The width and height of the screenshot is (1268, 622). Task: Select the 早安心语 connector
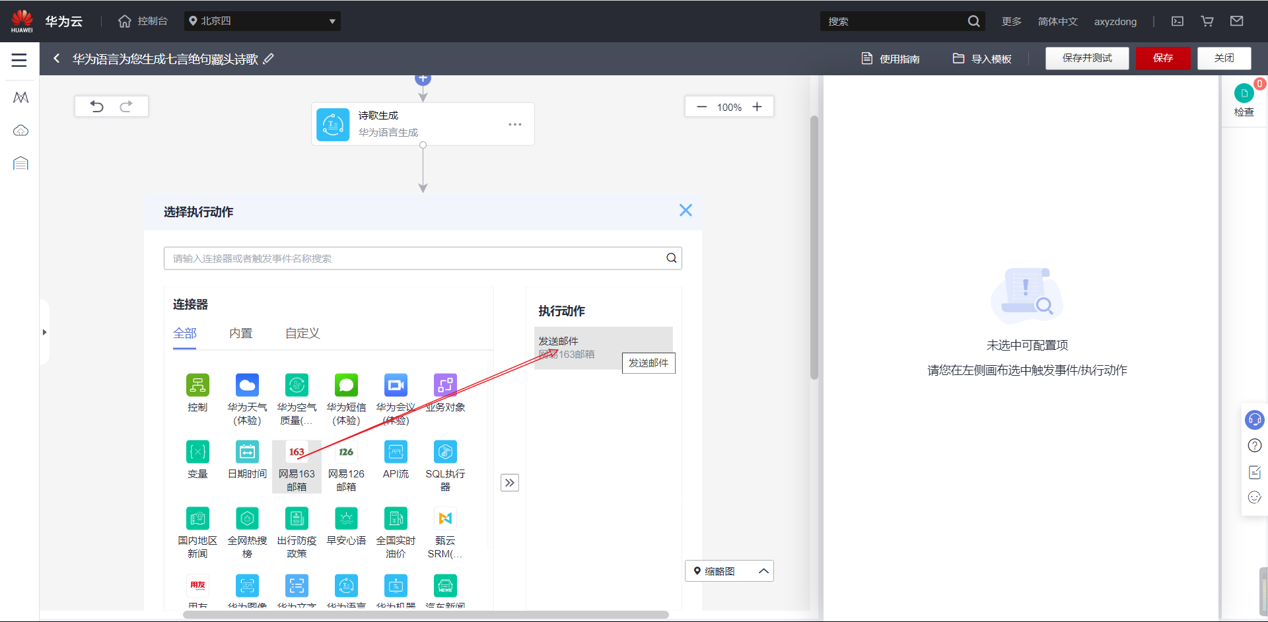[x=346, y=527]
